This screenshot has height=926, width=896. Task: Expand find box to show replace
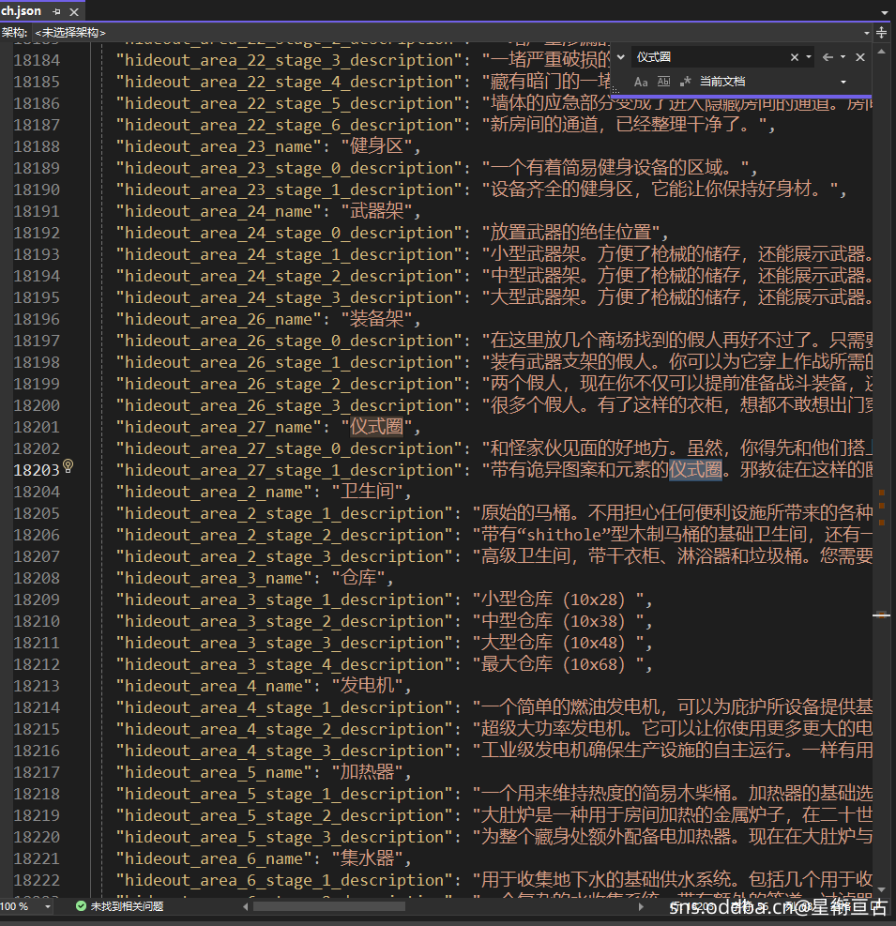click(620, 57)
